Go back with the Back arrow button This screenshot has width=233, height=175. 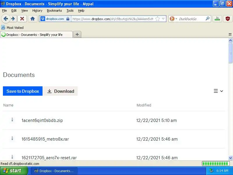click(x=6, y=19)
